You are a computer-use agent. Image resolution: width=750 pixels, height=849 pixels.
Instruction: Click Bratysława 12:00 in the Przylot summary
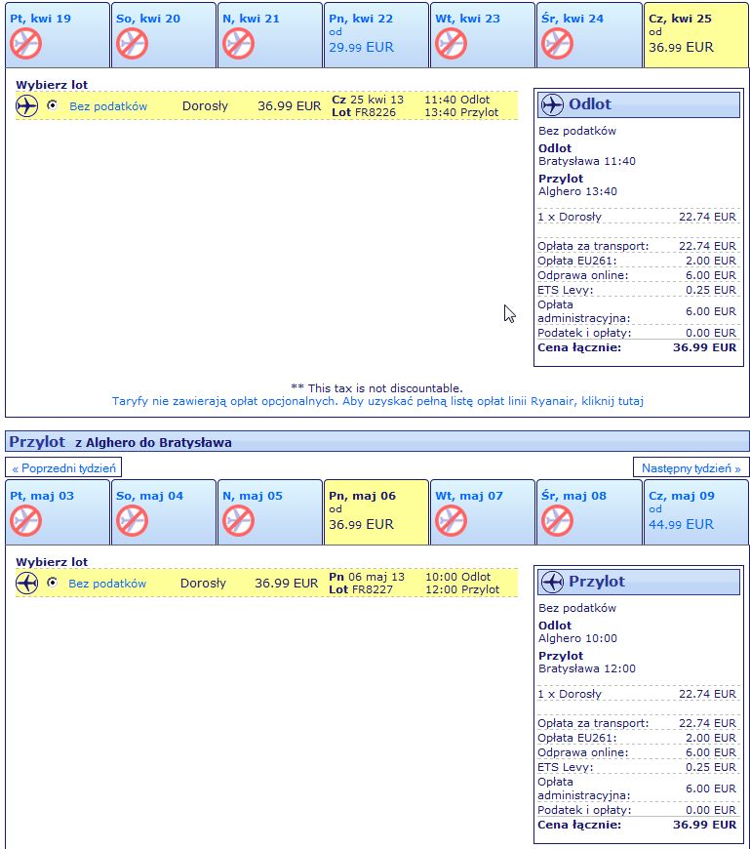(586, 668)
